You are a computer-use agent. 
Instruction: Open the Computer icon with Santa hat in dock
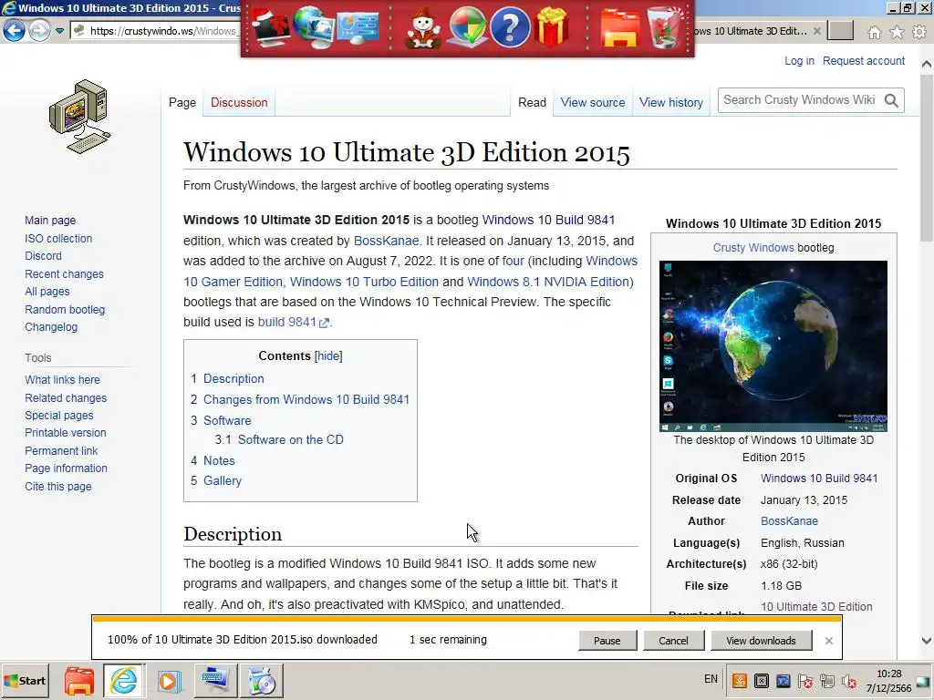coord(270,28)
